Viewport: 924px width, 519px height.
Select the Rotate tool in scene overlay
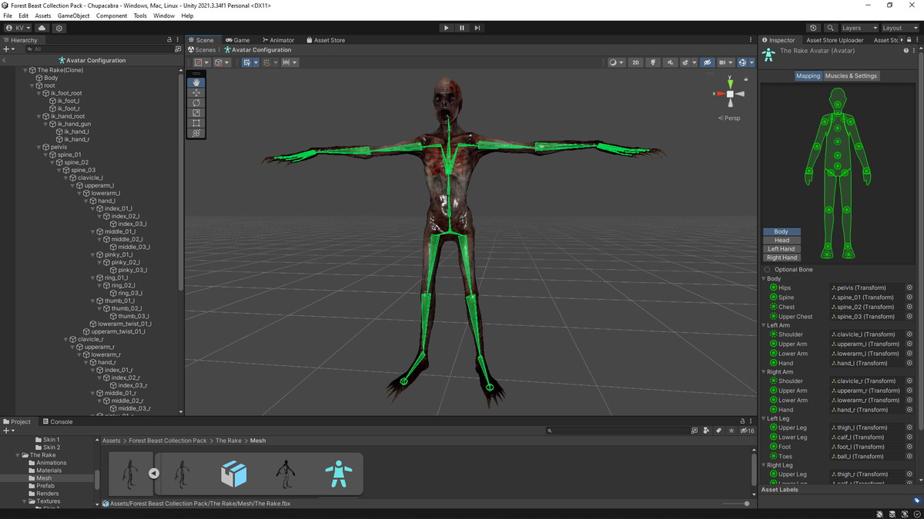196,102
